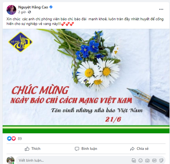This screenshot has width=170, height=164.
Task: Click the blue like reaction icon
Action: point(9,138)
